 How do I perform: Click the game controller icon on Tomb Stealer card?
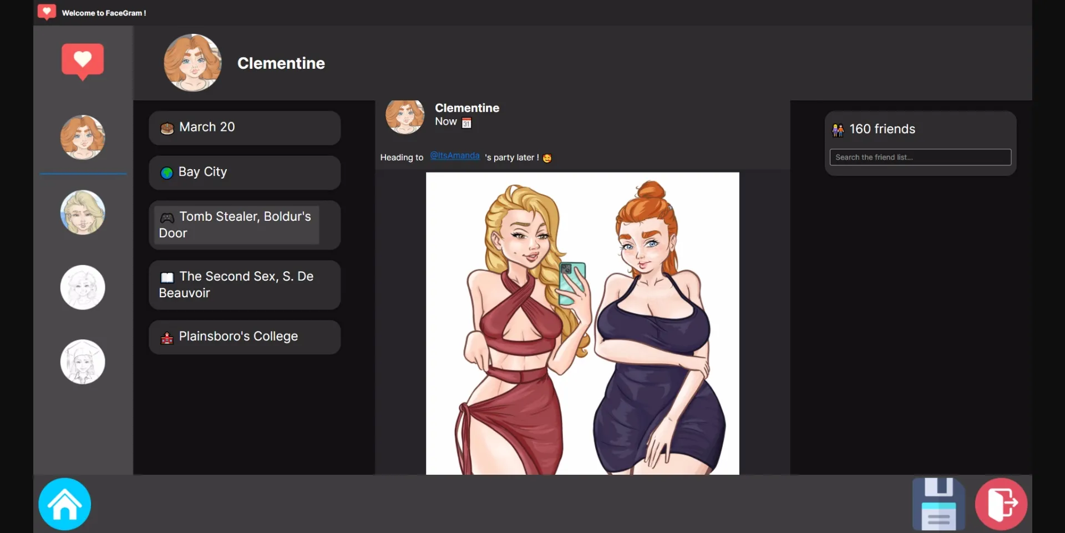167,218
